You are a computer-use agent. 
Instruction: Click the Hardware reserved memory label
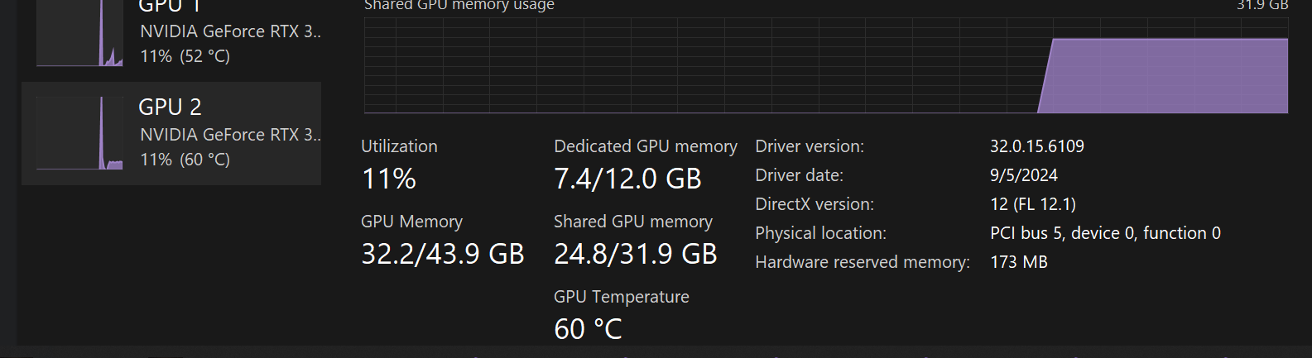coord(863,262)
